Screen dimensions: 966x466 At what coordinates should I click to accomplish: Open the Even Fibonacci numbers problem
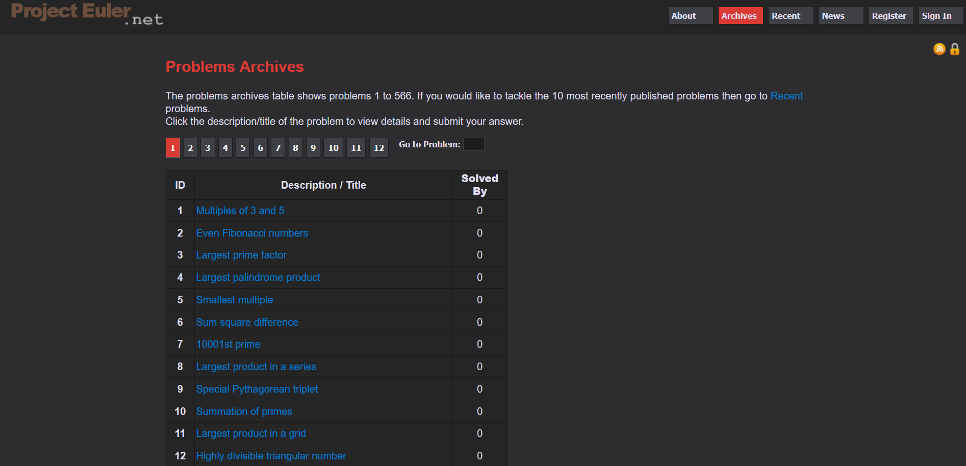pyautogui.click(x=252, y=233)
